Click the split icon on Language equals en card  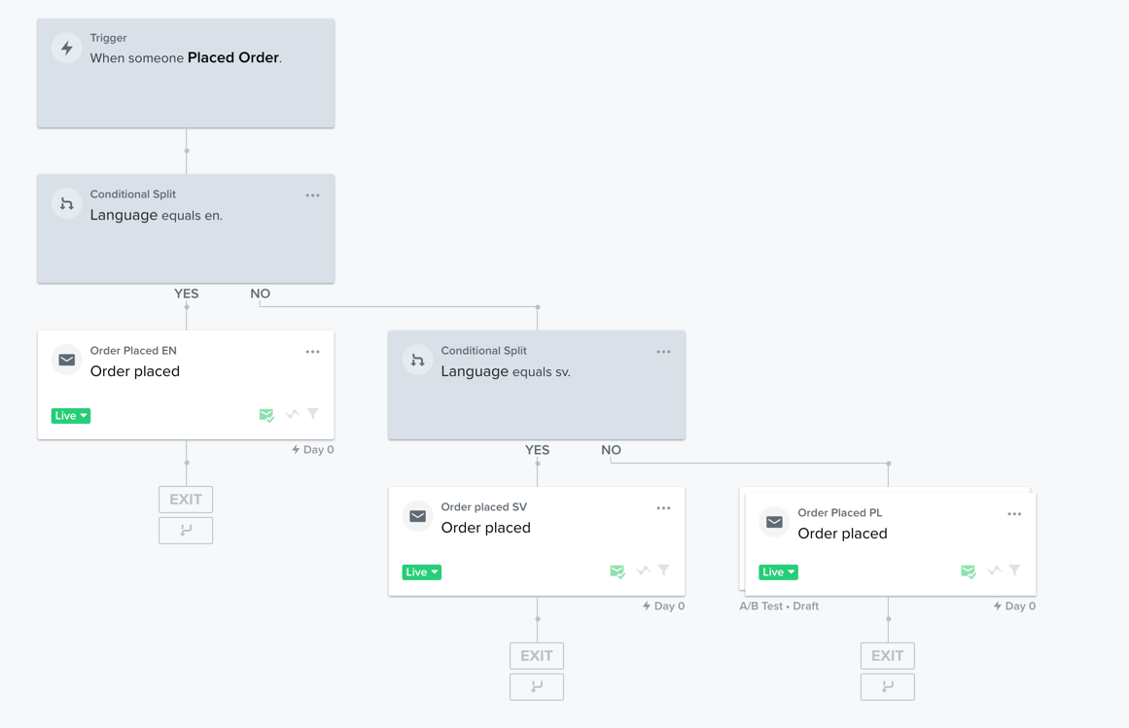66,203
